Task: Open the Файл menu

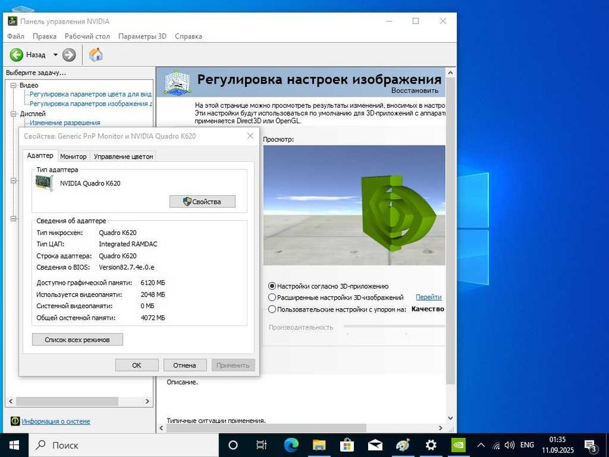Action: [x=16, y=36]
